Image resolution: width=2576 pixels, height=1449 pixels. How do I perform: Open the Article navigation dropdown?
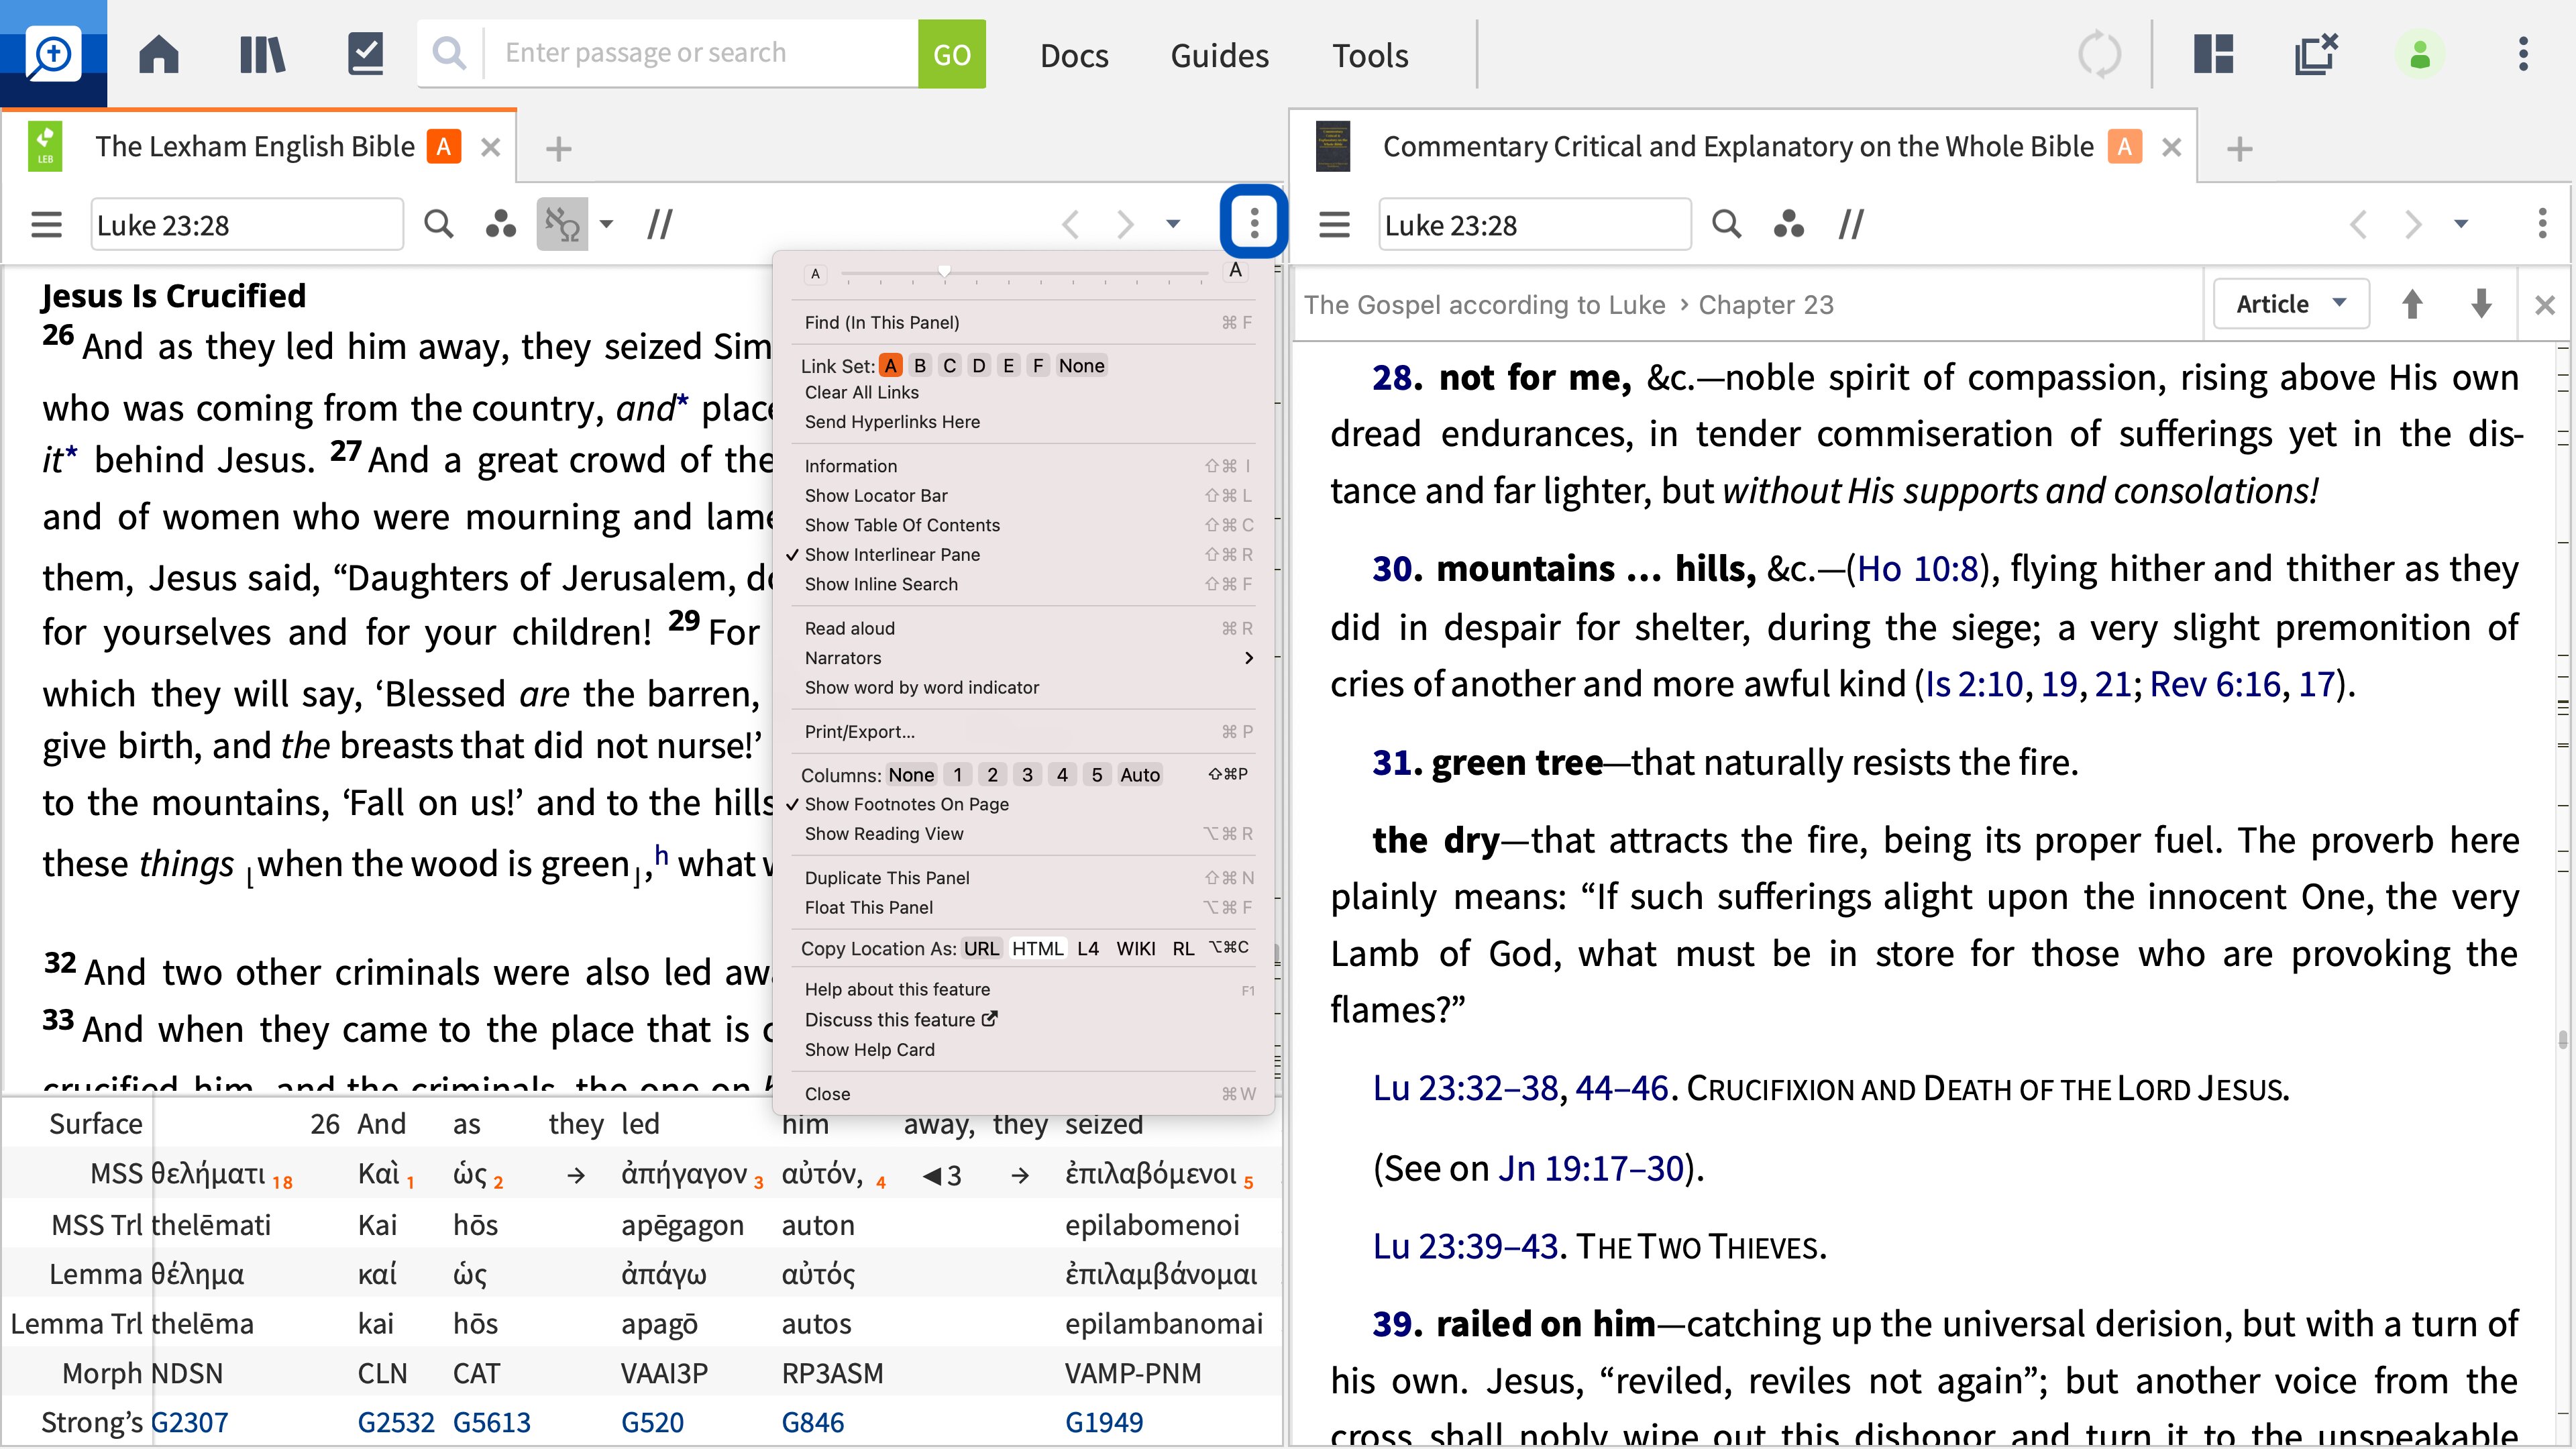click(x=2290, y=304)
